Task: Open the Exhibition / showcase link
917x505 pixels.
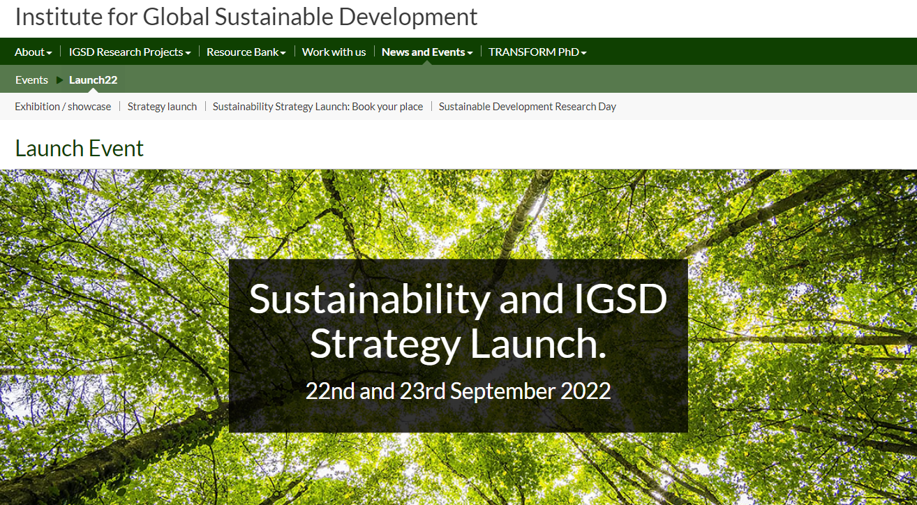Action: [x=63, y=107]
